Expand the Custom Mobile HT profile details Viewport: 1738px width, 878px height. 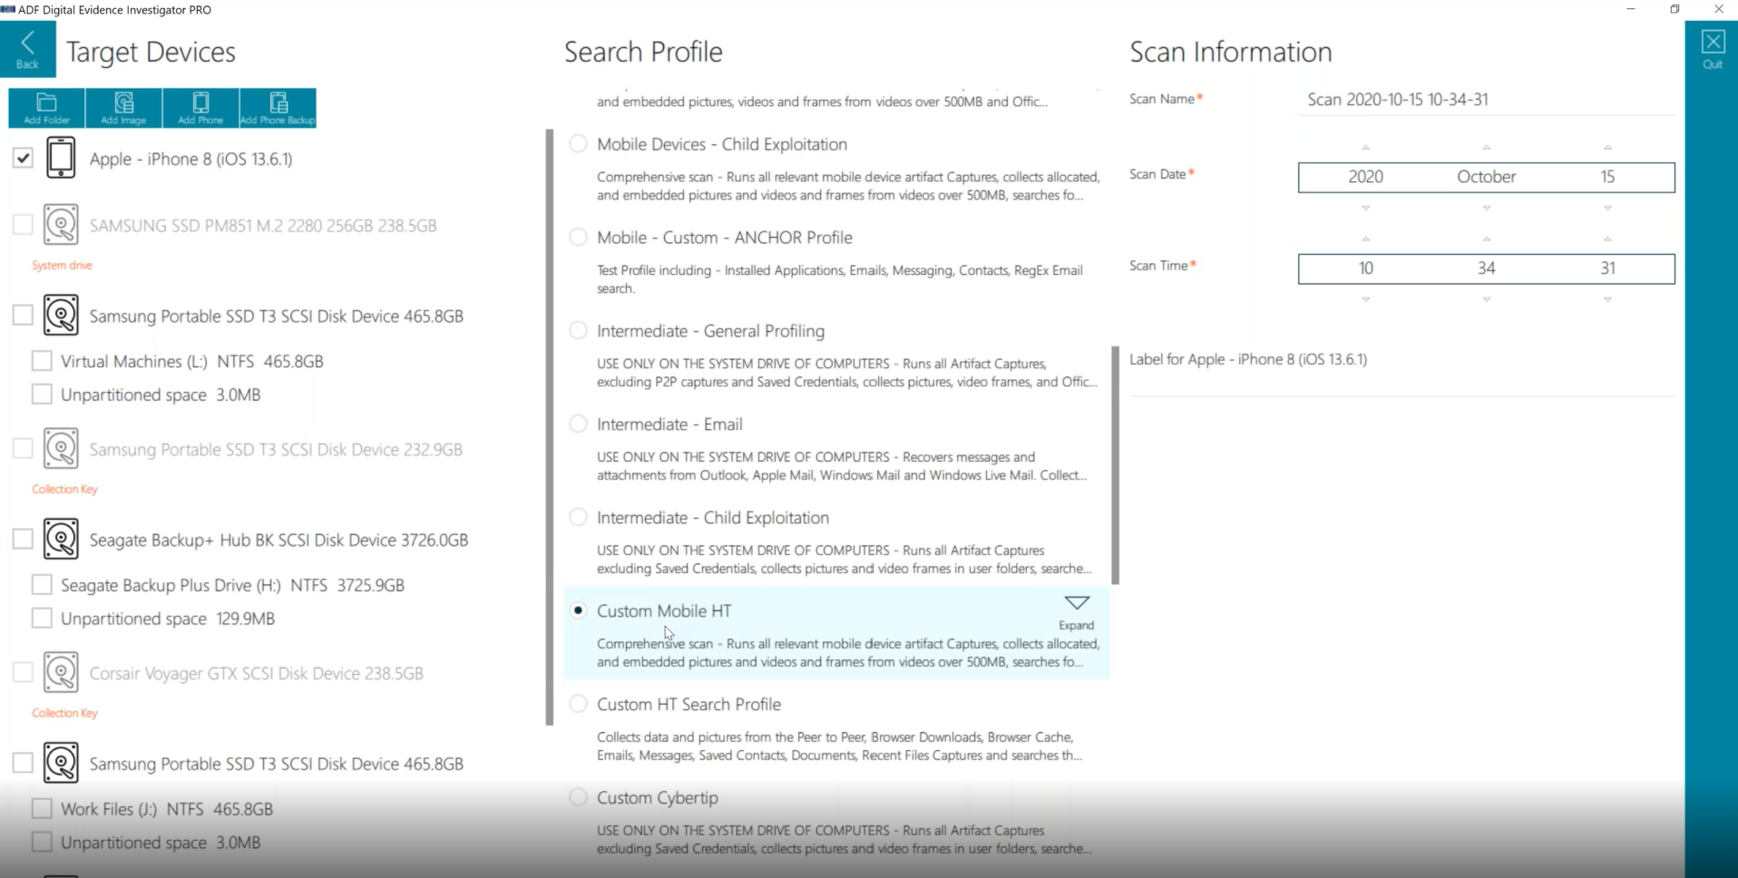tap(1077, 612)
